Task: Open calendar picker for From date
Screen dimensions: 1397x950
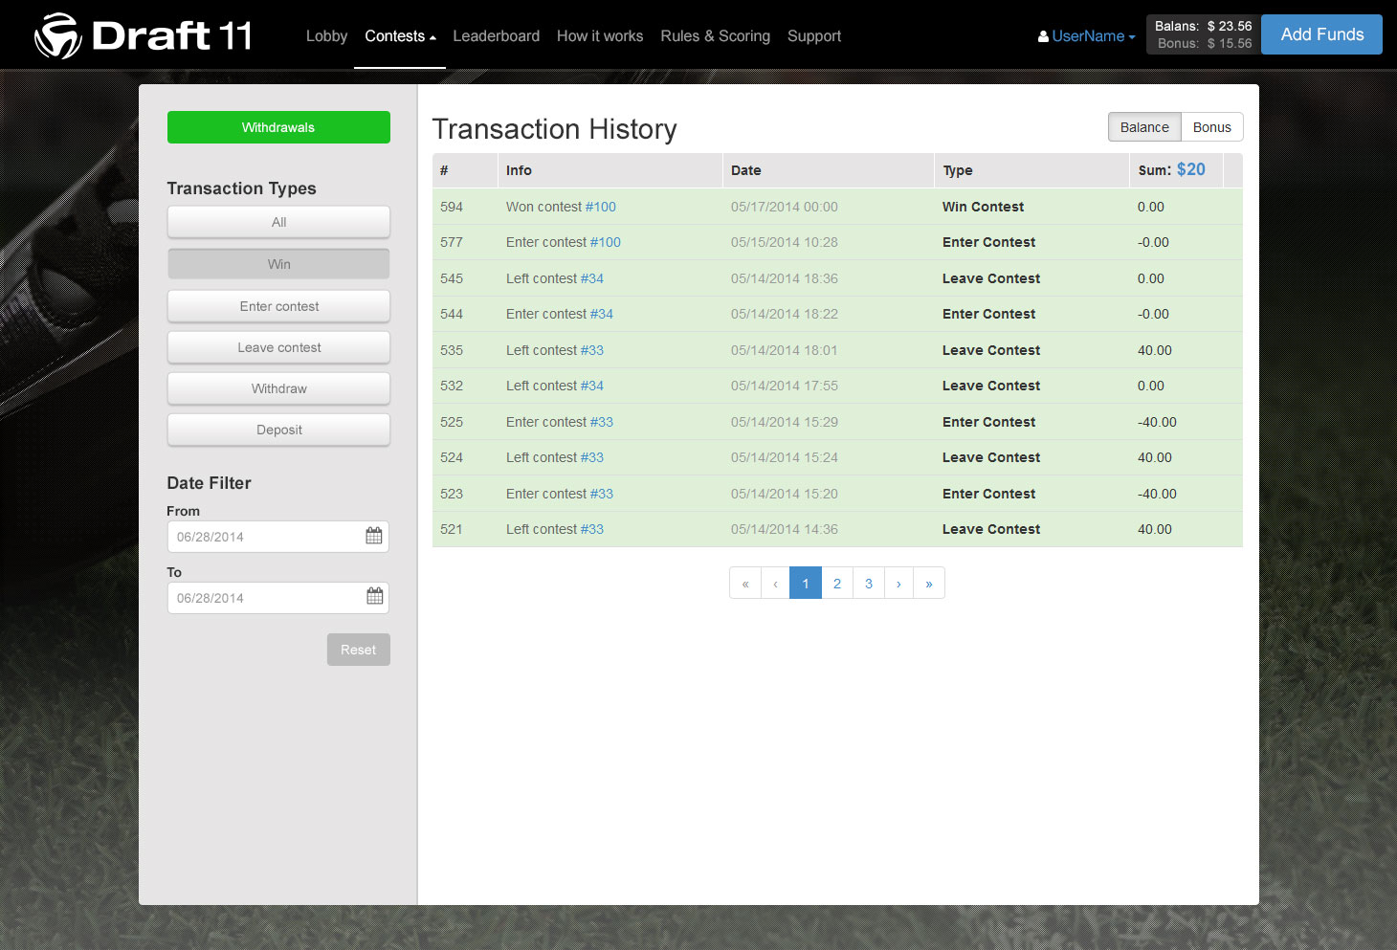Action: [x=374, y=536]
